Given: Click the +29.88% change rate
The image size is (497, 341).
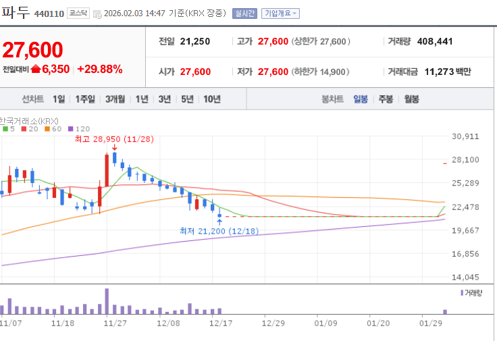Looking at the screenshot, I should click(x=100, y=69).
